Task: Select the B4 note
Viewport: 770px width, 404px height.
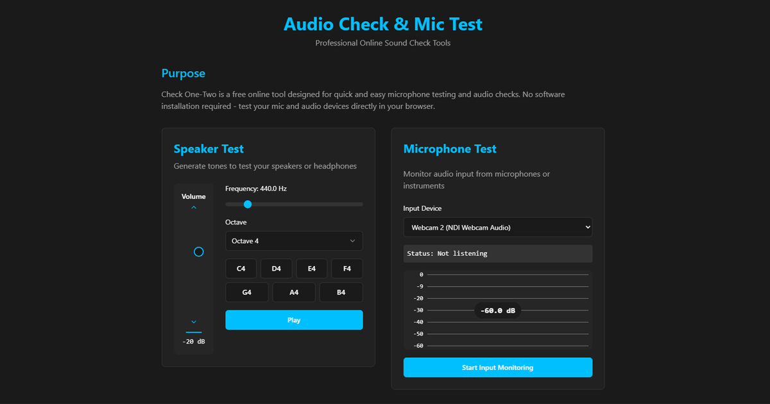Action: click(x=341, y=292)
